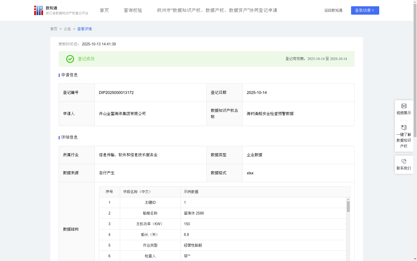Click the 详细信息 section heading
The height and width of the screenshot is (261, 417).
[70, 138]
